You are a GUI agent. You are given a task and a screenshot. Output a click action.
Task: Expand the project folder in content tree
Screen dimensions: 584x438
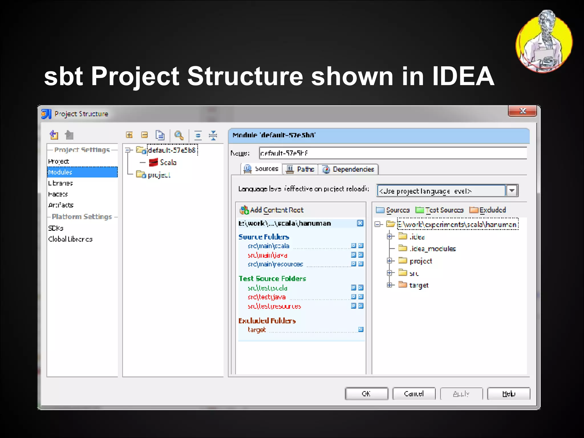pyautogui.click(x=390, y=261)
